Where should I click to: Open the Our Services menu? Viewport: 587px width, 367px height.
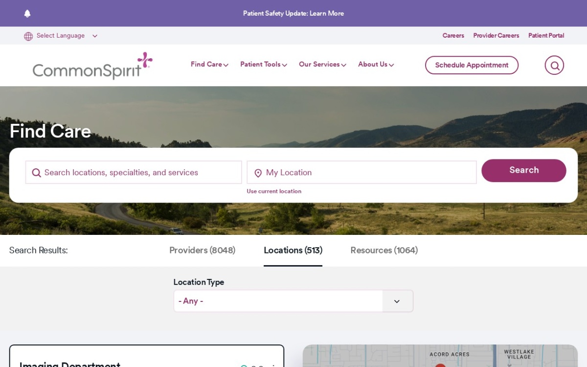[x=322, y=65]
